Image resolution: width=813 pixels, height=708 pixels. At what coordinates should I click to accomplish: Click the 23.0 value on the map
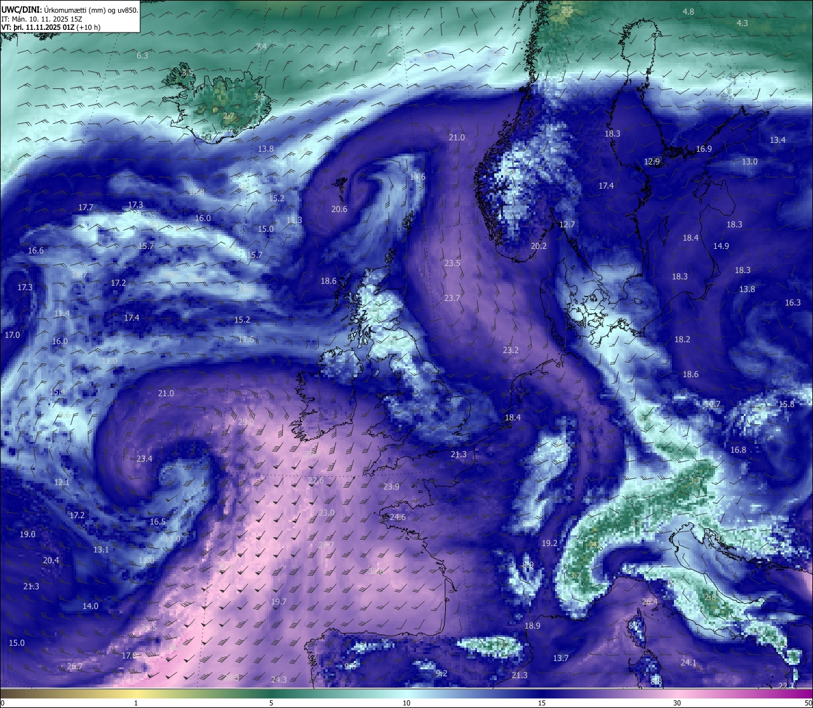click(326, 512)
